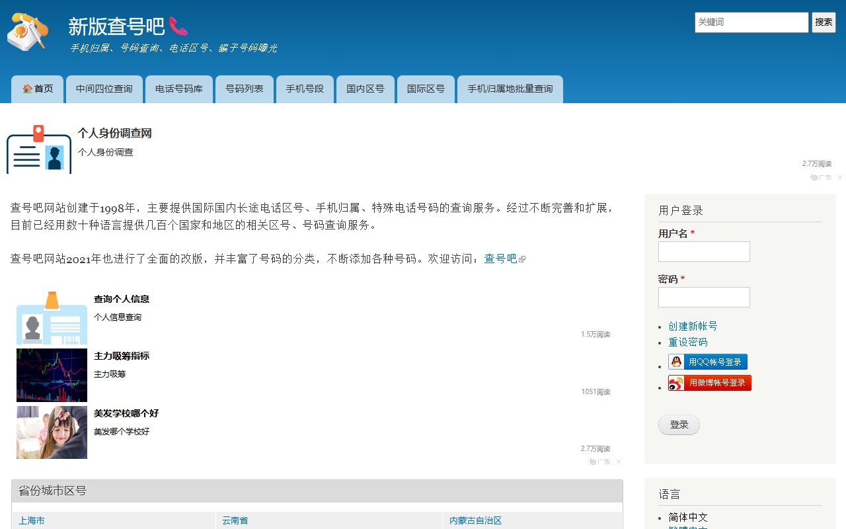The image size is (846, 529).
Task: Click the 美发学校哪个好 ad headline
Action: tap(126, 413)
